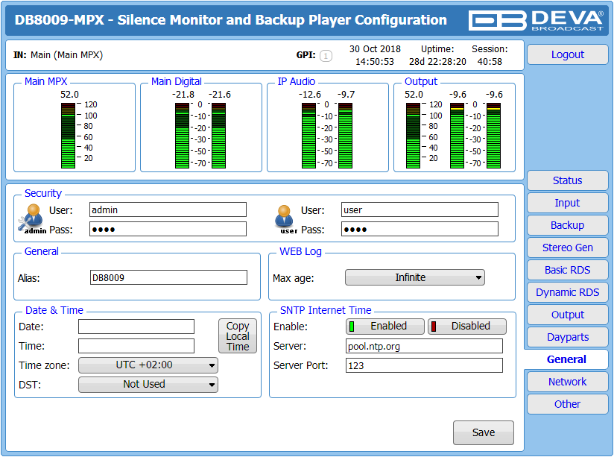Image resolution: width=614 pixels, height=457 pixels.
Task: Click the IN: Main (Main MPX) text
Action: (58, 55)
